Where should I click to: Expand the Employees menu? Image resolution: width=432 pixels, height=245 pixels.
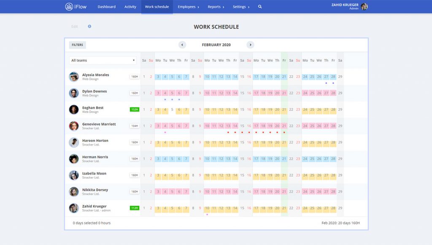(188, 7)
